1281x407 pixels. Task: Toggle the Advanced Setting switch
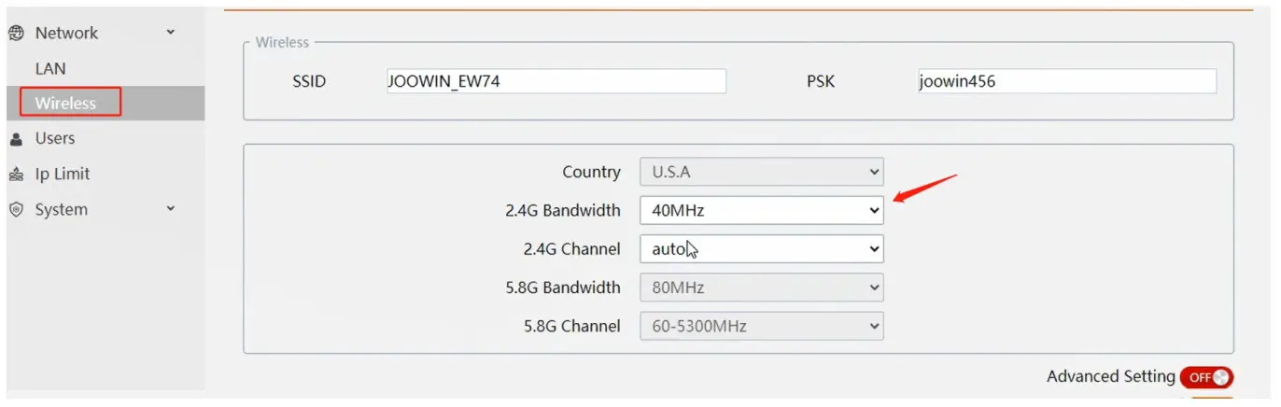coord(1206,377)
